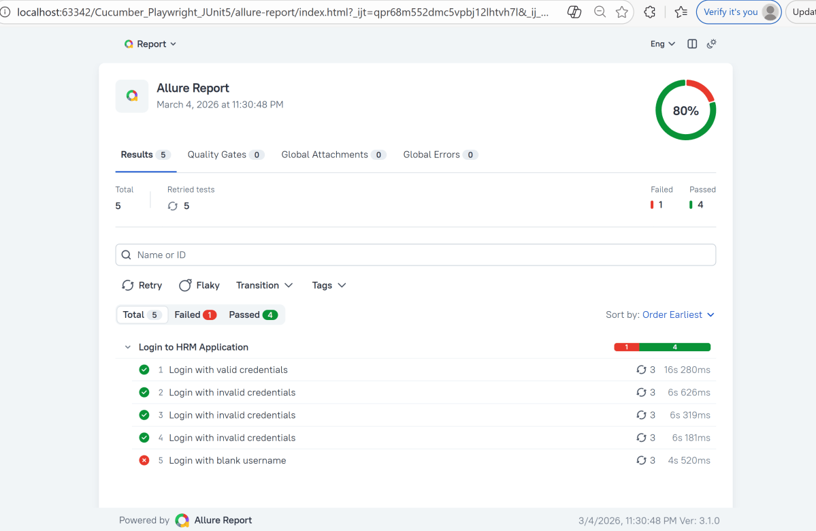Open the Transition filter dropdown
The height and width of the screenshot is (531, 816).
264,286
